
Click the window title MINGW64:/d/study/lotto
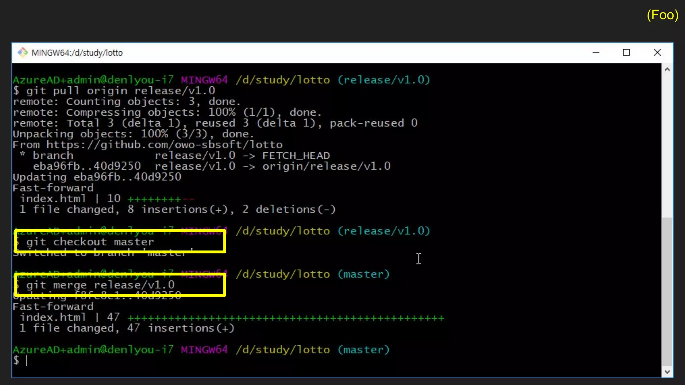tap(77, 53)
